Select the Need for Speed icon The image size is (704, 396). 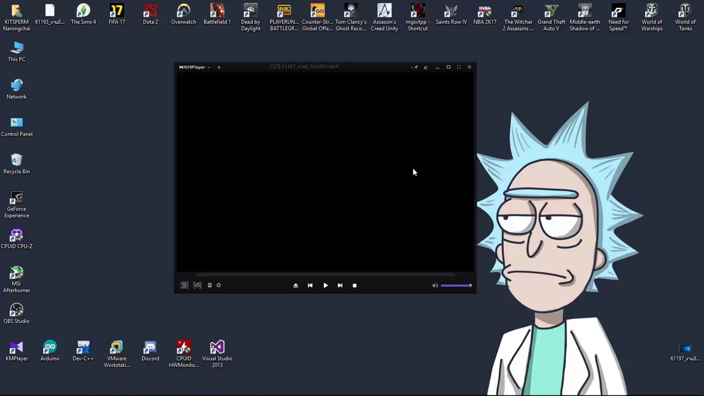click(618, 18)
